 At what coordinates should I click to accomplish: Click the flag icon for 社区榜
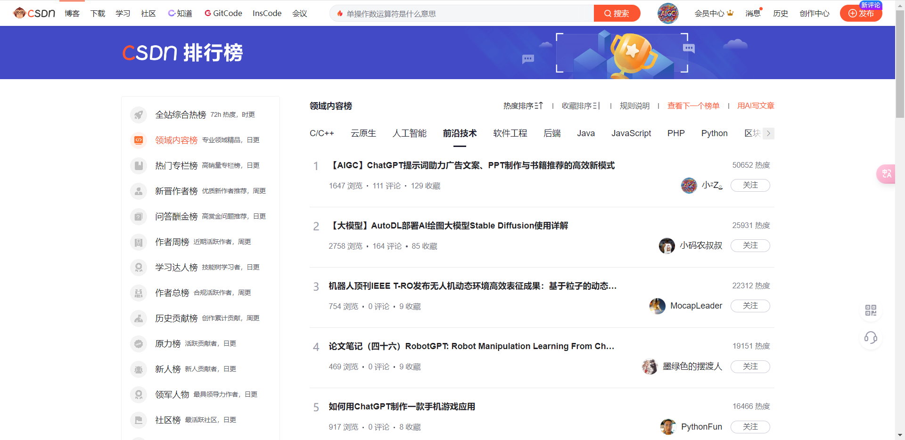click(x=139, y=420)
